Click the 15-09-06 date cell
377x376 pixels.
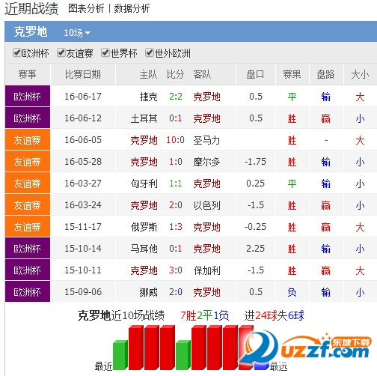83,292
